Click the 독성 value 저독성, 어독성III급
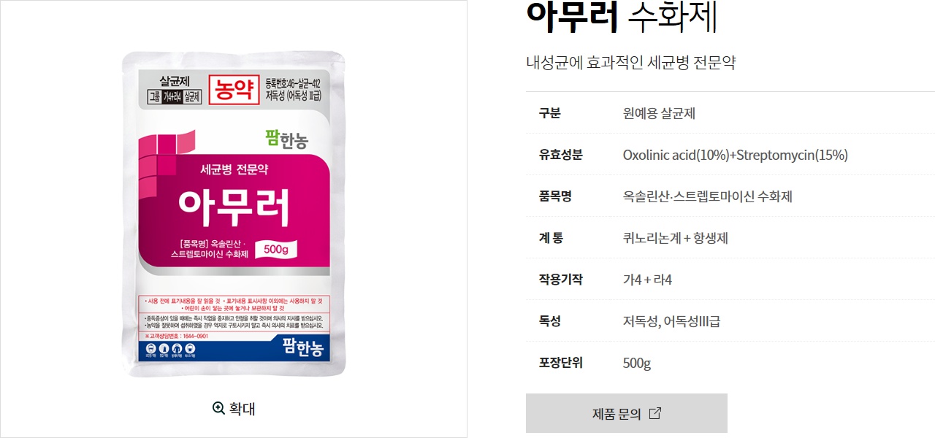Screen dimensions: 935x438 [671, 321]
